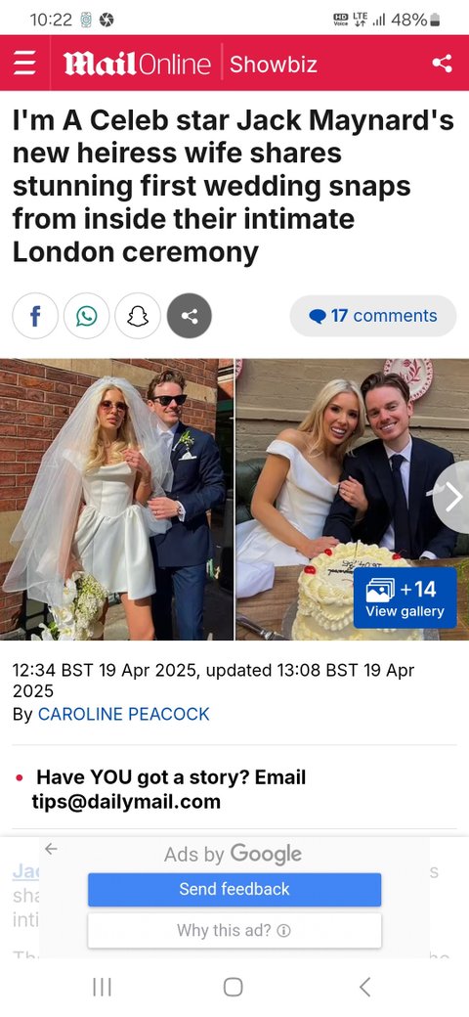Image resolution: width=469 pixels, height=1017 pixels.
Task: Tap Android recent apps button
Action: (102, 987)
